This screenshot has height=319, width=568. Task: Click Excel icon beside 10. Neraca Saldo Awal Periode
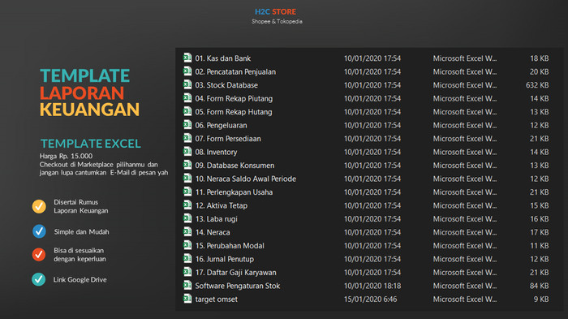coord(187,179)
